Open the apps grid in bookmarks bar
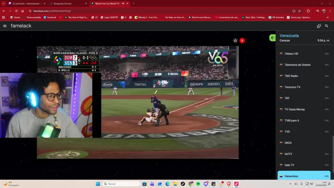Viewport: 334px width, 188px height. tap(3, 17)
